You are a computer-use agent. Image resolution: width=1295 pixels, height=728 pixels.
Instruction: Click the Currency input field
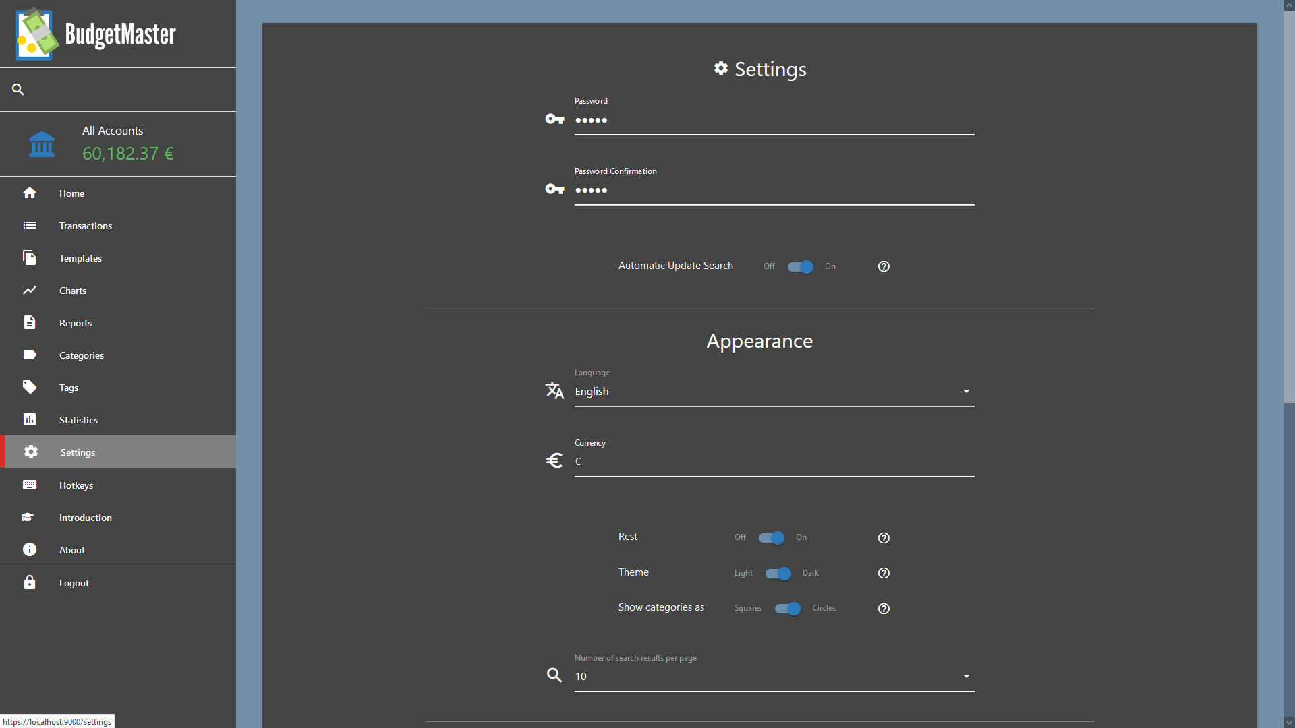pyautogui.click(x=774, y=462)
